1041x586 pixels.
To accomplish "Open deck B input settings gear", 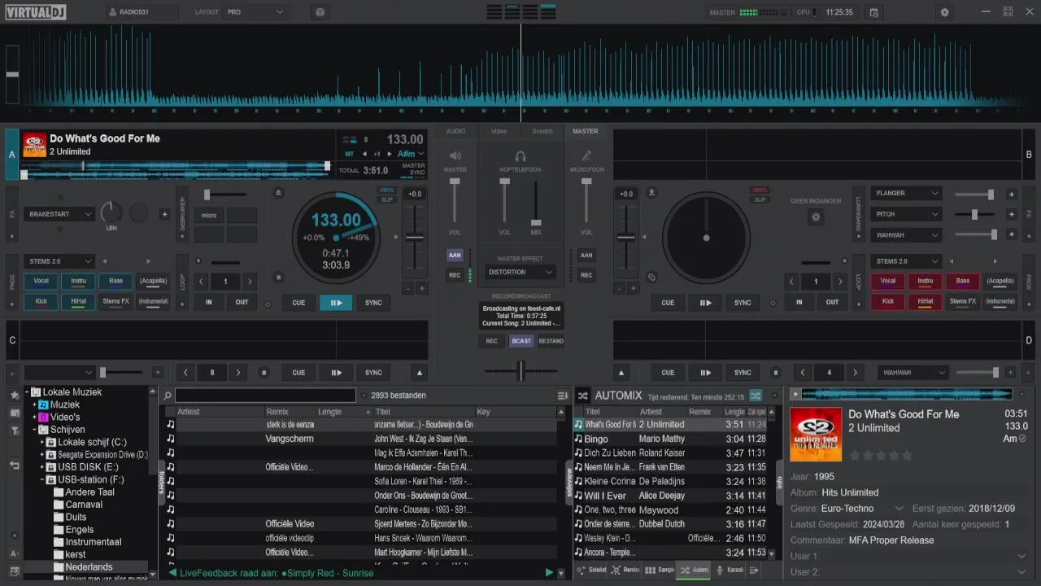I will [x=816, y=217].
